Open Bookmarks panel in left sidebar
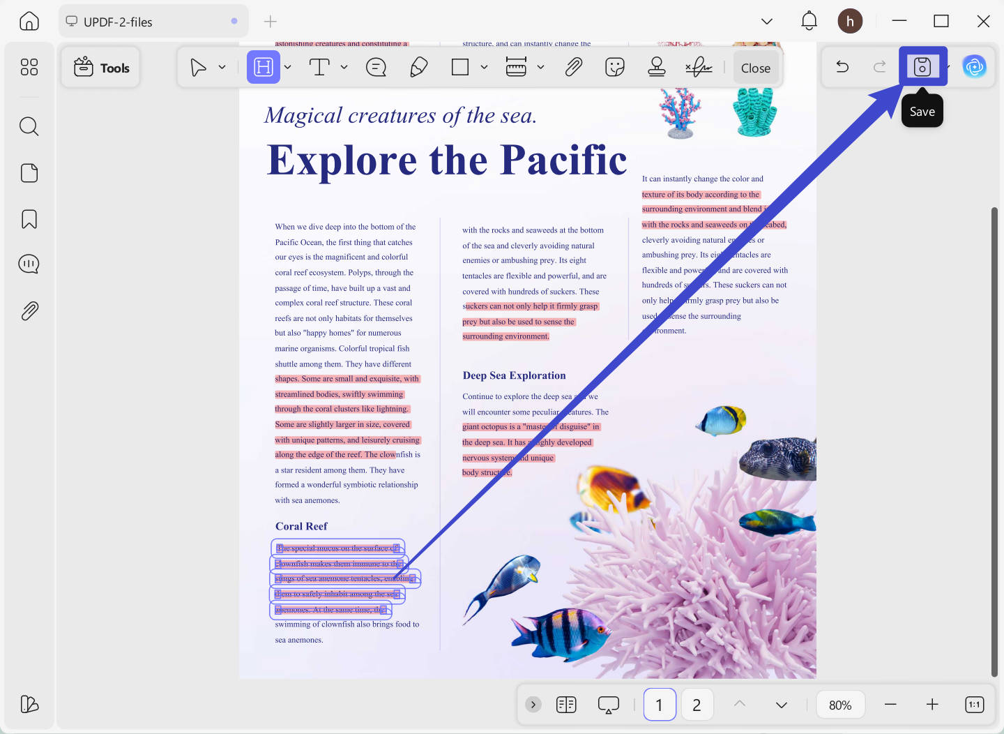 coord(29,219)
